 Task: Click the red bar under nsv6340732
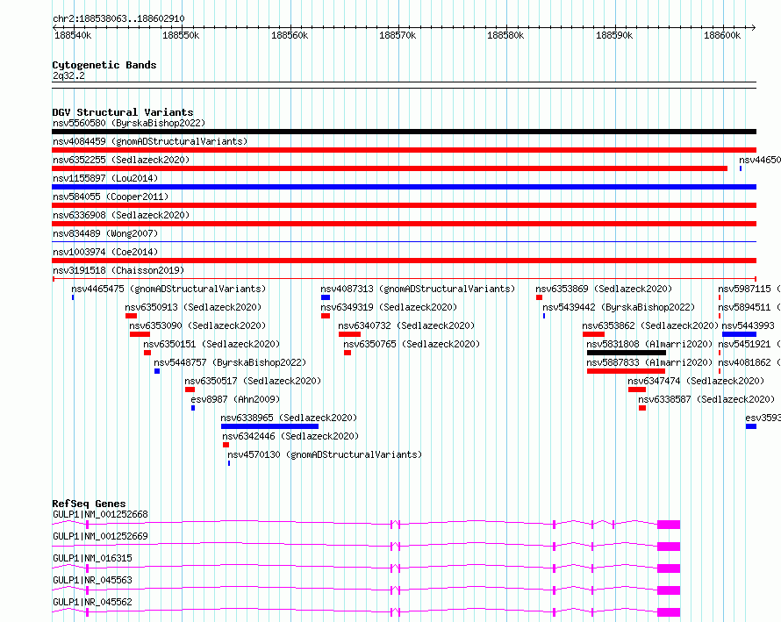[349, 334]
